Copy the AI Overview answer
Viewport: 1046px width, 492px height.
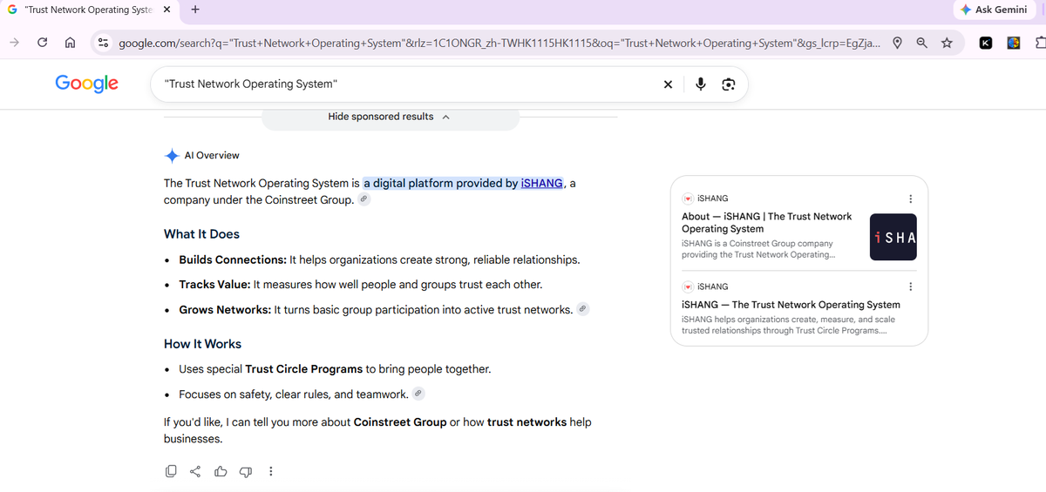(x=171, y=471)
